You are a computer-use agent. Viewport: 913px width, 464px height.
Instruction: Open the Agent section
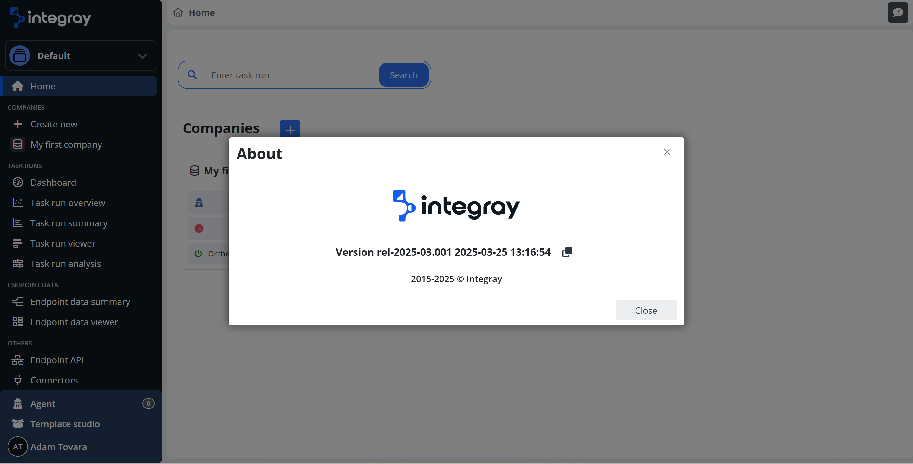tap(43, 403)
